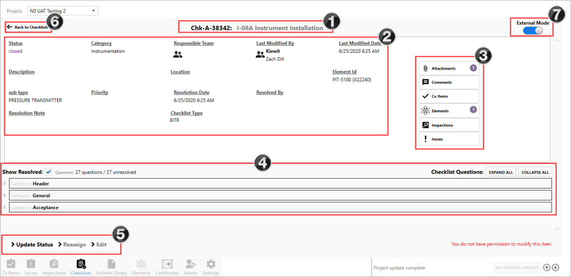Click the Instrumentation category value
The height and width of the screenshot is (277, 571).
pyautogui.click(x=108, y=51)
